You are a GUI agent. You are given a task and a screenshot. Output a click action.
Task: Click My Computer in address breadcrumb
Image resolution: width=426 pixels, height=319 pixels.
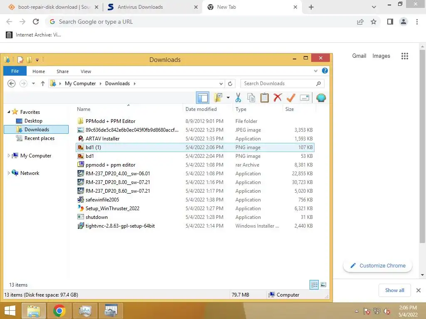pos(80,83)
